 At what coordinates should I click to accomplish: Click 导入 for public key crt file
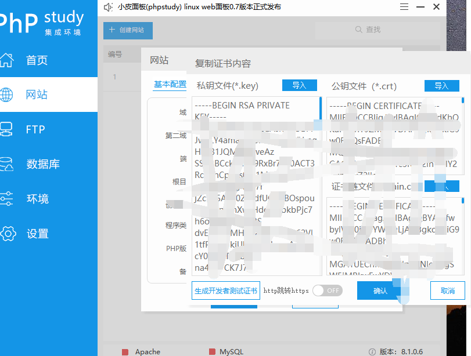441,86
